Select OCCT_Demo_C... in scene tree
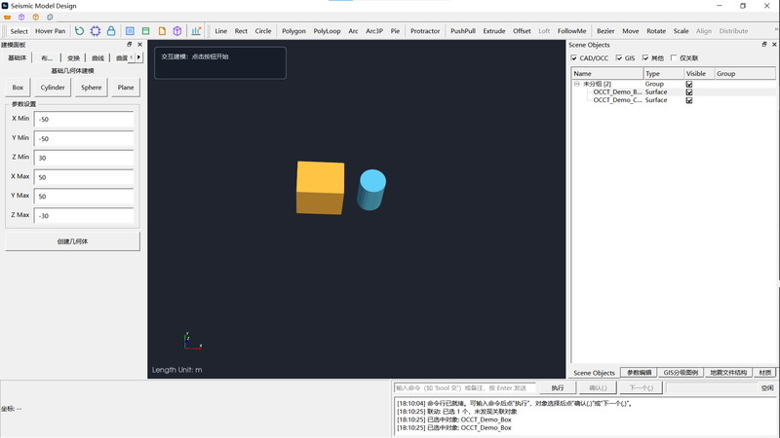780x438 pixels. pos(617,100)
